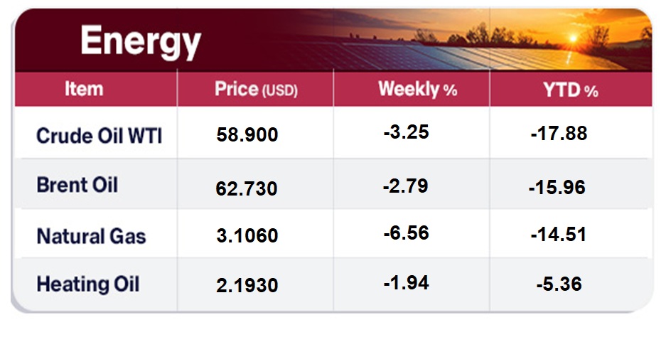The image size is (666, 342).
Task: Click the Natural Gas item label
Action: [91, 235]
